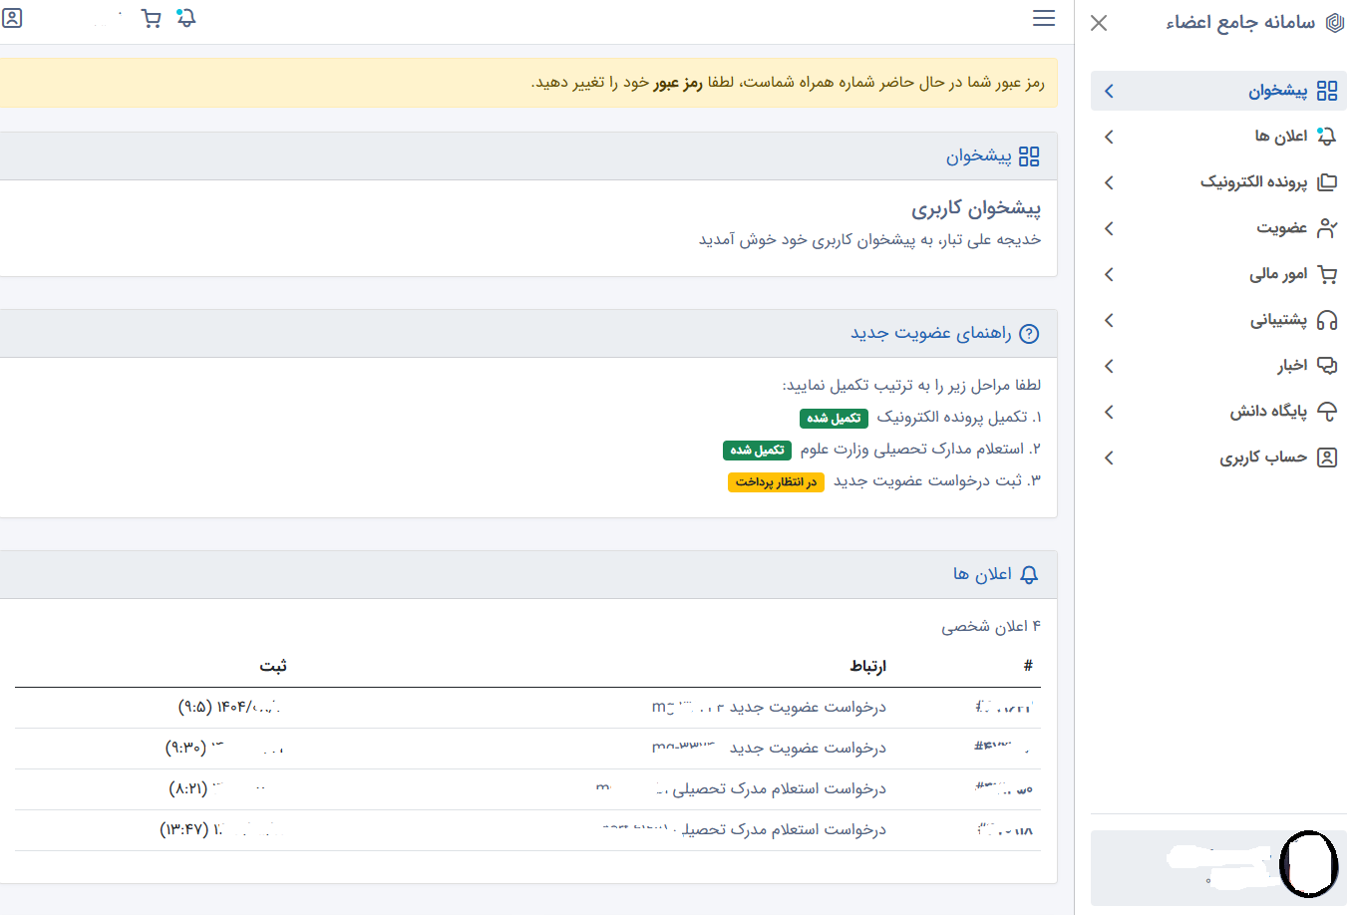The image size is (1357, 915).
Task: Expand the امور مالی menu chevron
Action: [x=1109, y=274]
